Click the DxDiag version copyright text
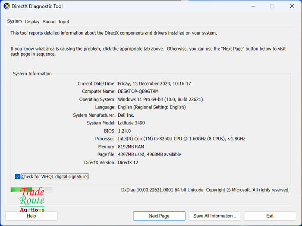 [205, 190]
